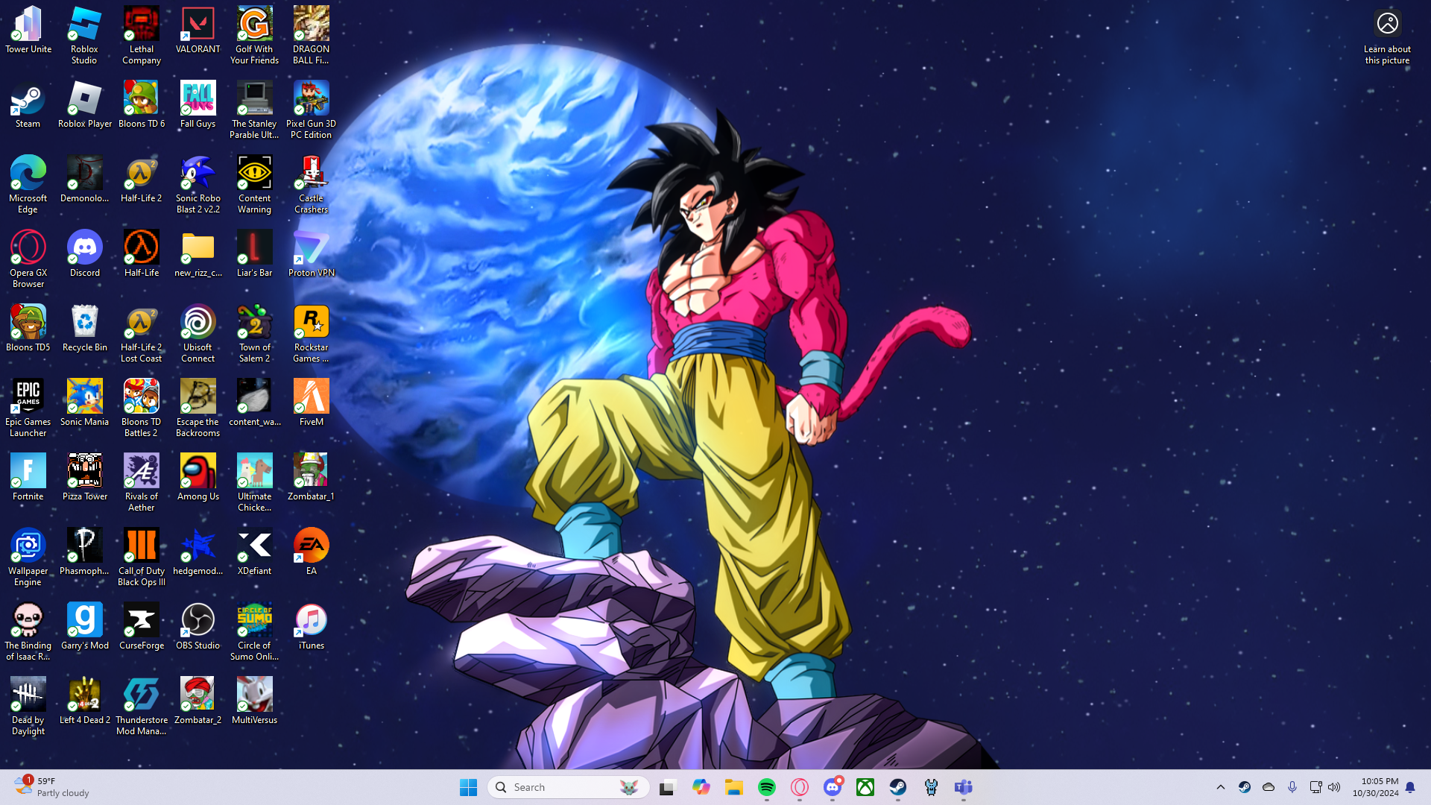Select the Steam desktop icon
Viewport: 1431px width, 805px height.
click(x=28, y=105)
